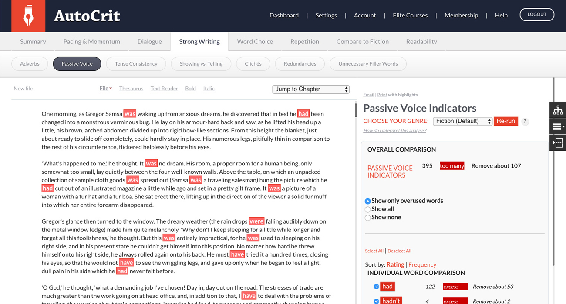Click the question mark help icon beside Re-run
Viewport: 566px width, 304px height.
coord(525,122)
